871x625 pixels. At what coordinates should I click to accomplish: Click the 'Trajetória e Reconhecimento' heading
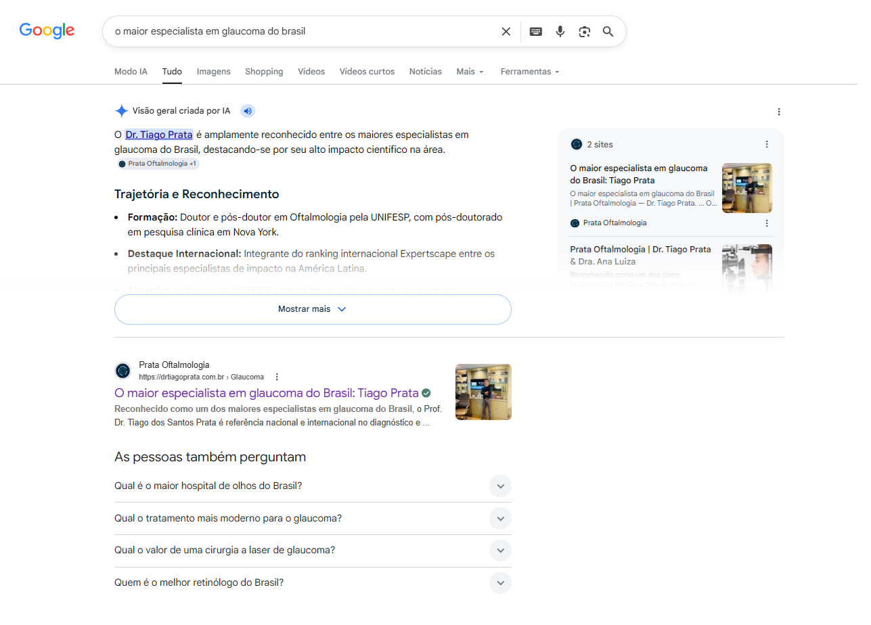(x=197, y=194)
